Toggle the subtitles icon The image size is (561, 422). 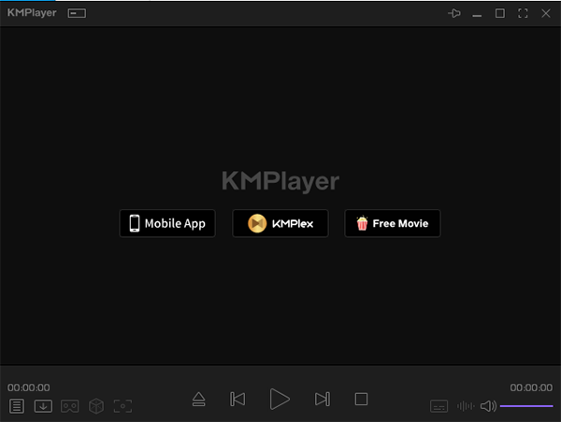coord(439,406)
